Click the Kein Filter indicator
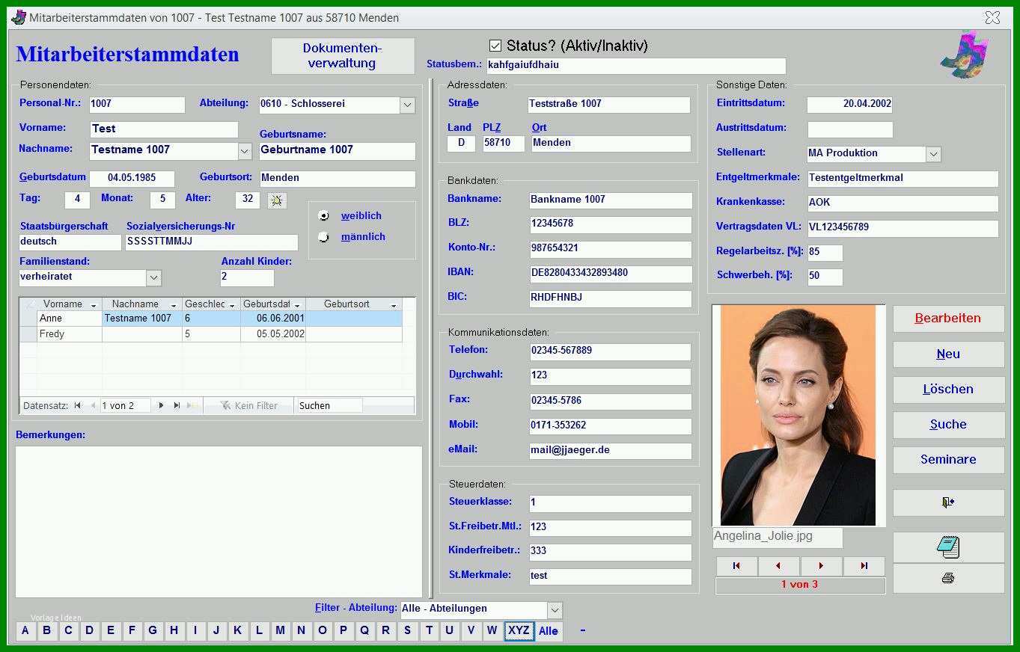 [248, 405]
